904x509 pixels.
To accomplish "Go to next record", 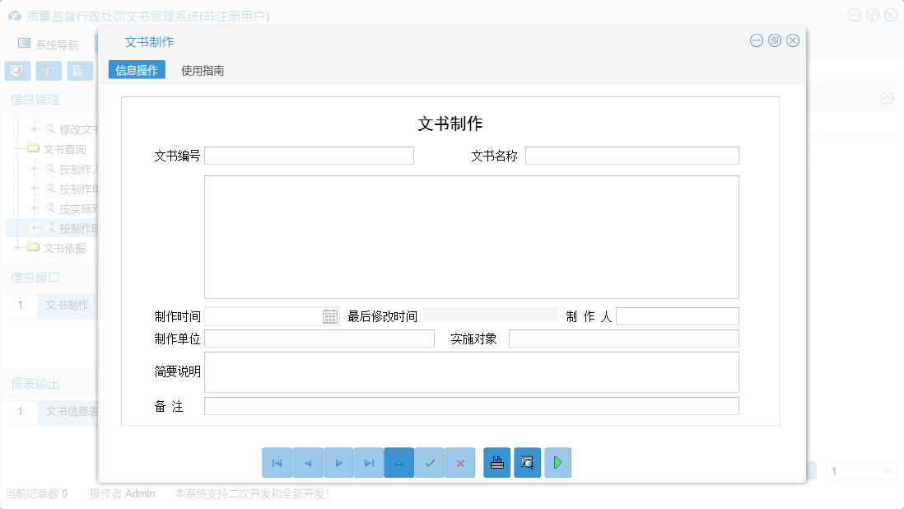I will [338, 462].
